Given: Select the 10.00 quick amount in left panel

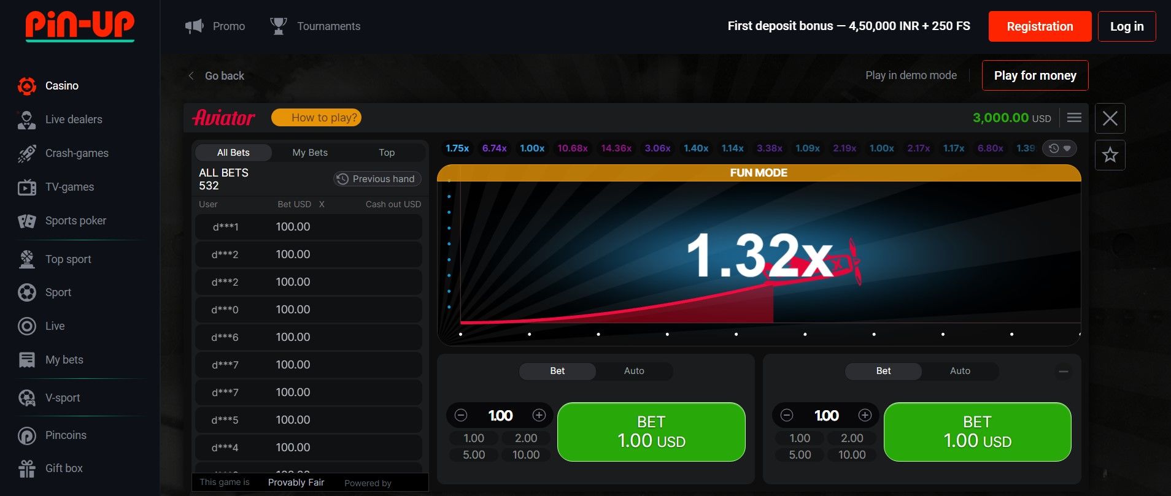Looking at the screenshot, I should [x=526, y=455].
